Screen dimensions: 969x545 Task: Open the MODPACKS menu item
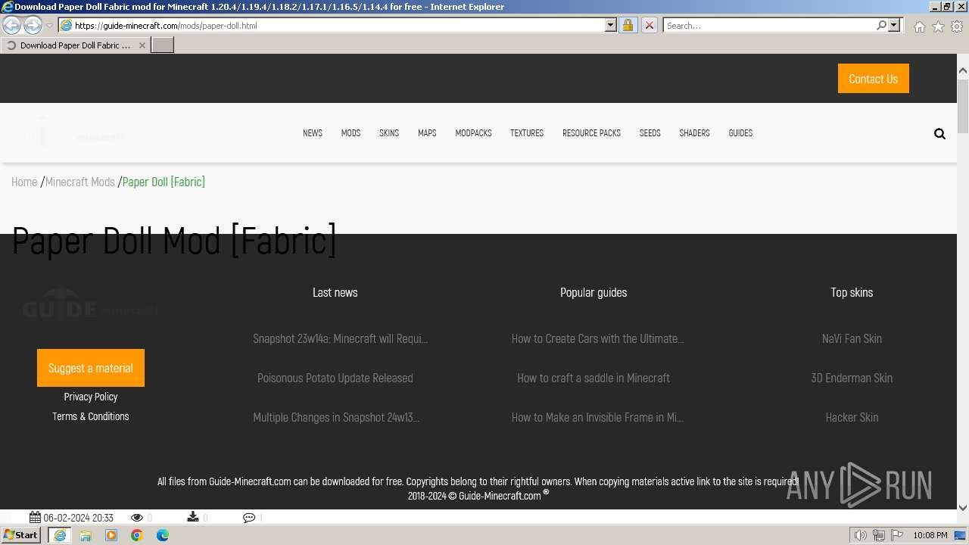point(473,133)
